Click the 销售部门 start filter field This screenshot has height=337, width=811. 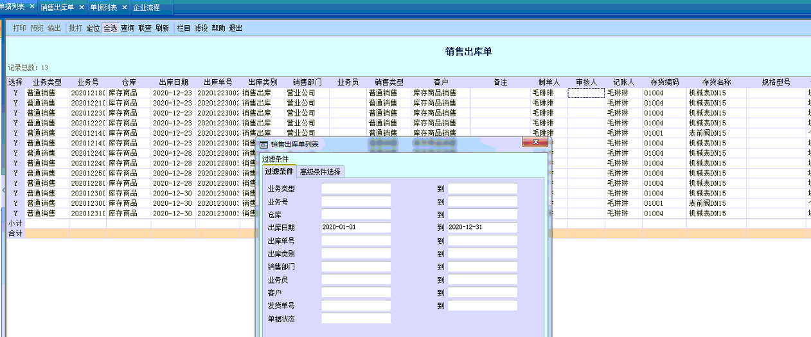(356, 266)
